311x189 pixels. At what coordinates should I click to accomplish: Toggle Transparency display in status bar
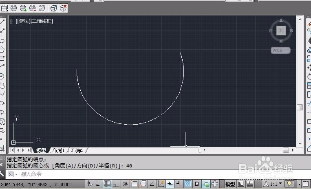tap(187, 184)
